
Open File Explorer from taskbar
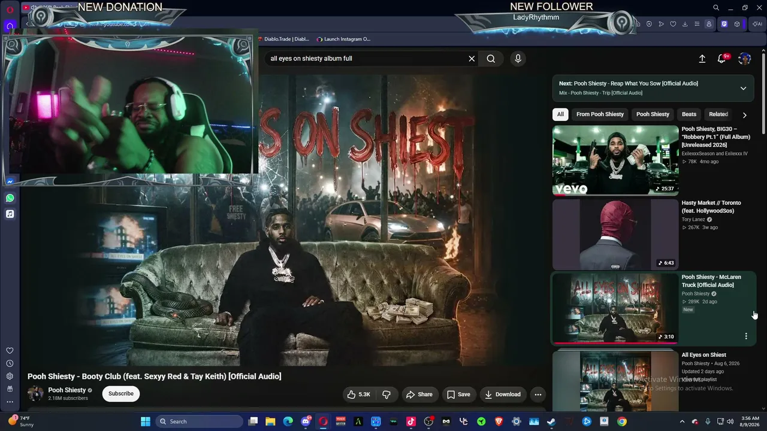coord(270,421)
